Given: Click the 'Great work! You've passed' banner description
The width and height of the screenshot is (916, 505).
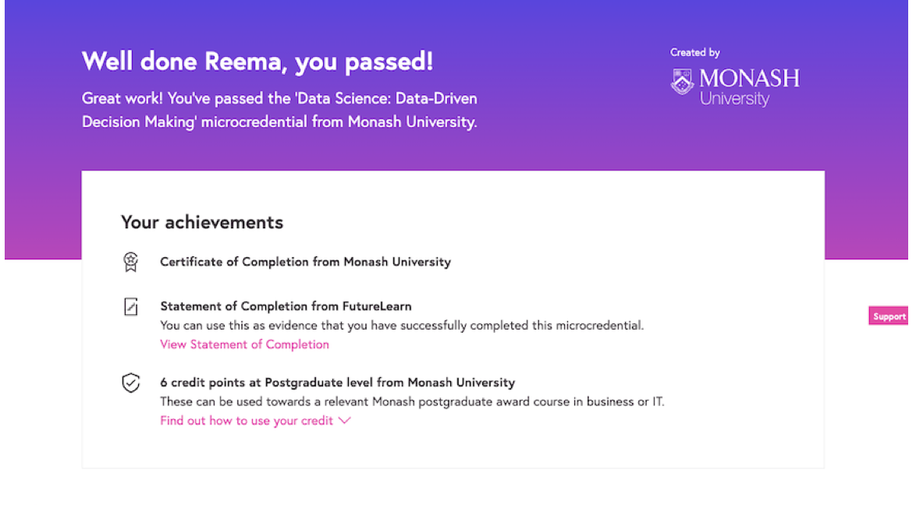Looking at the screenshot, I should point(279,111).
